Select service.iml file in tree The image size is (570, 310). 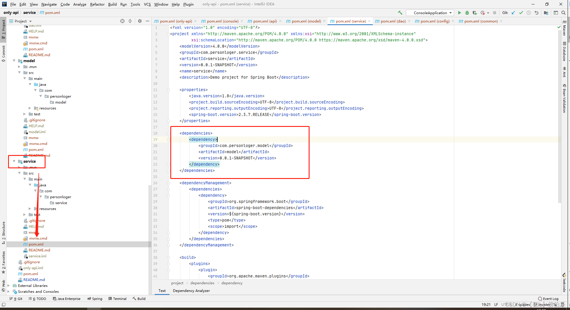pyautogui.click(x=37, y=256)
